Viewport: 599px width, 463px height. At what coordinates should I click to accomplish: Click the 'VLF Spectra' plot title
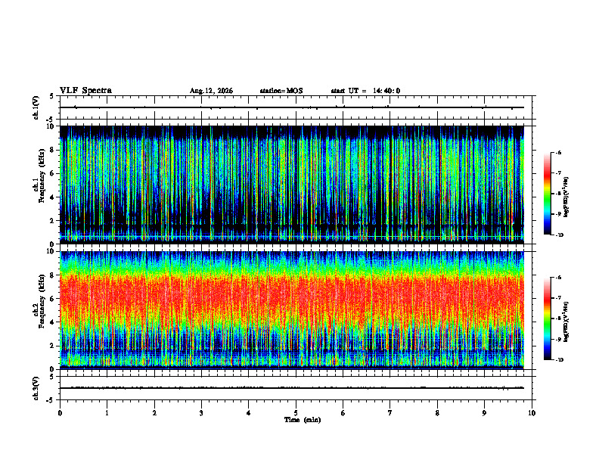pos(85,91)
